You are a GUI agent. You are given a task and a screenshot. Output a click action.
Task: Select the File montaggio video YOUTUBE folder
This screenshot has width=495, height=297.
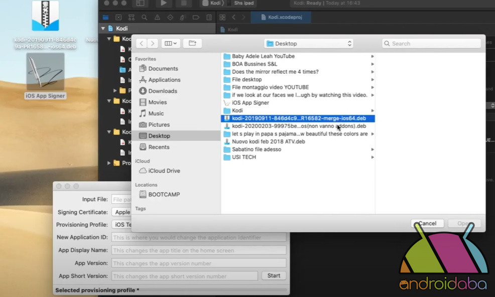pos(298,87)
